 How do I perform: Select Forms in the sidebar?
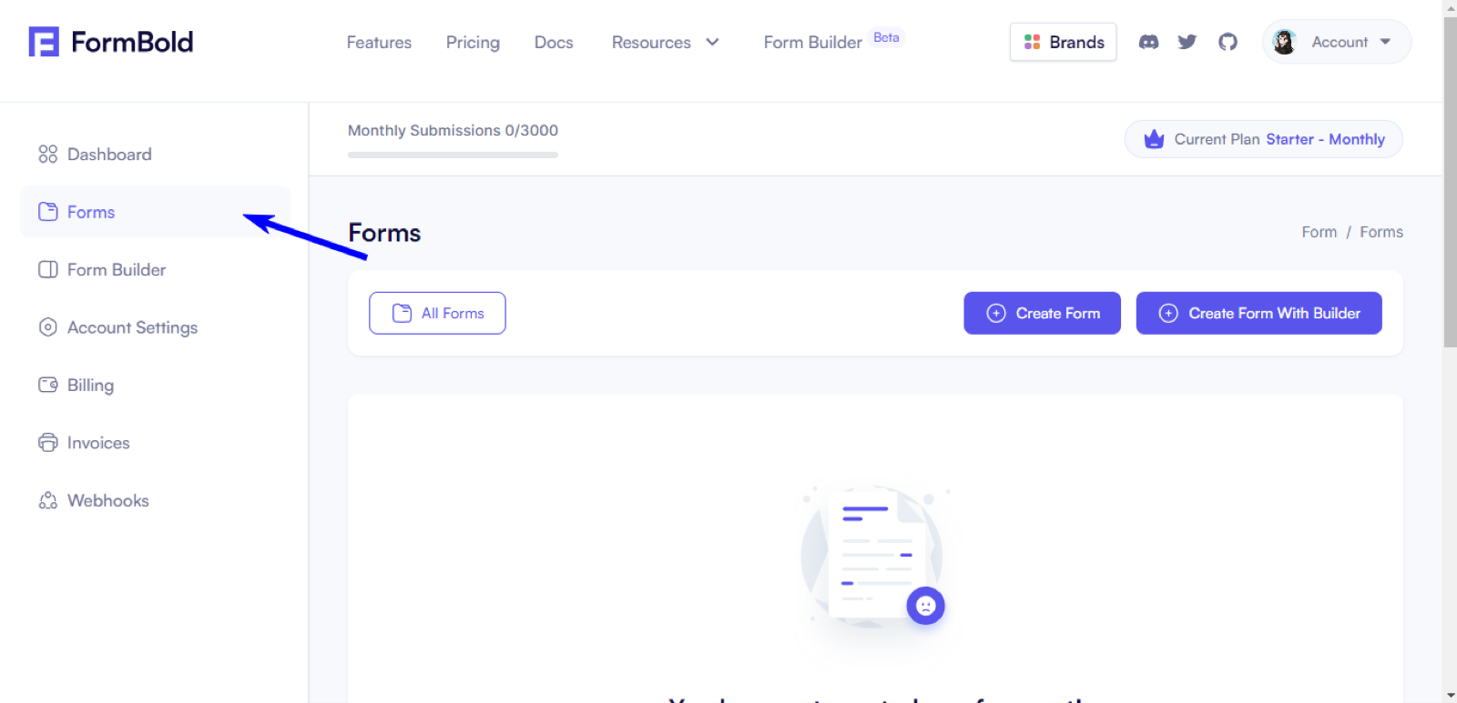156,212
